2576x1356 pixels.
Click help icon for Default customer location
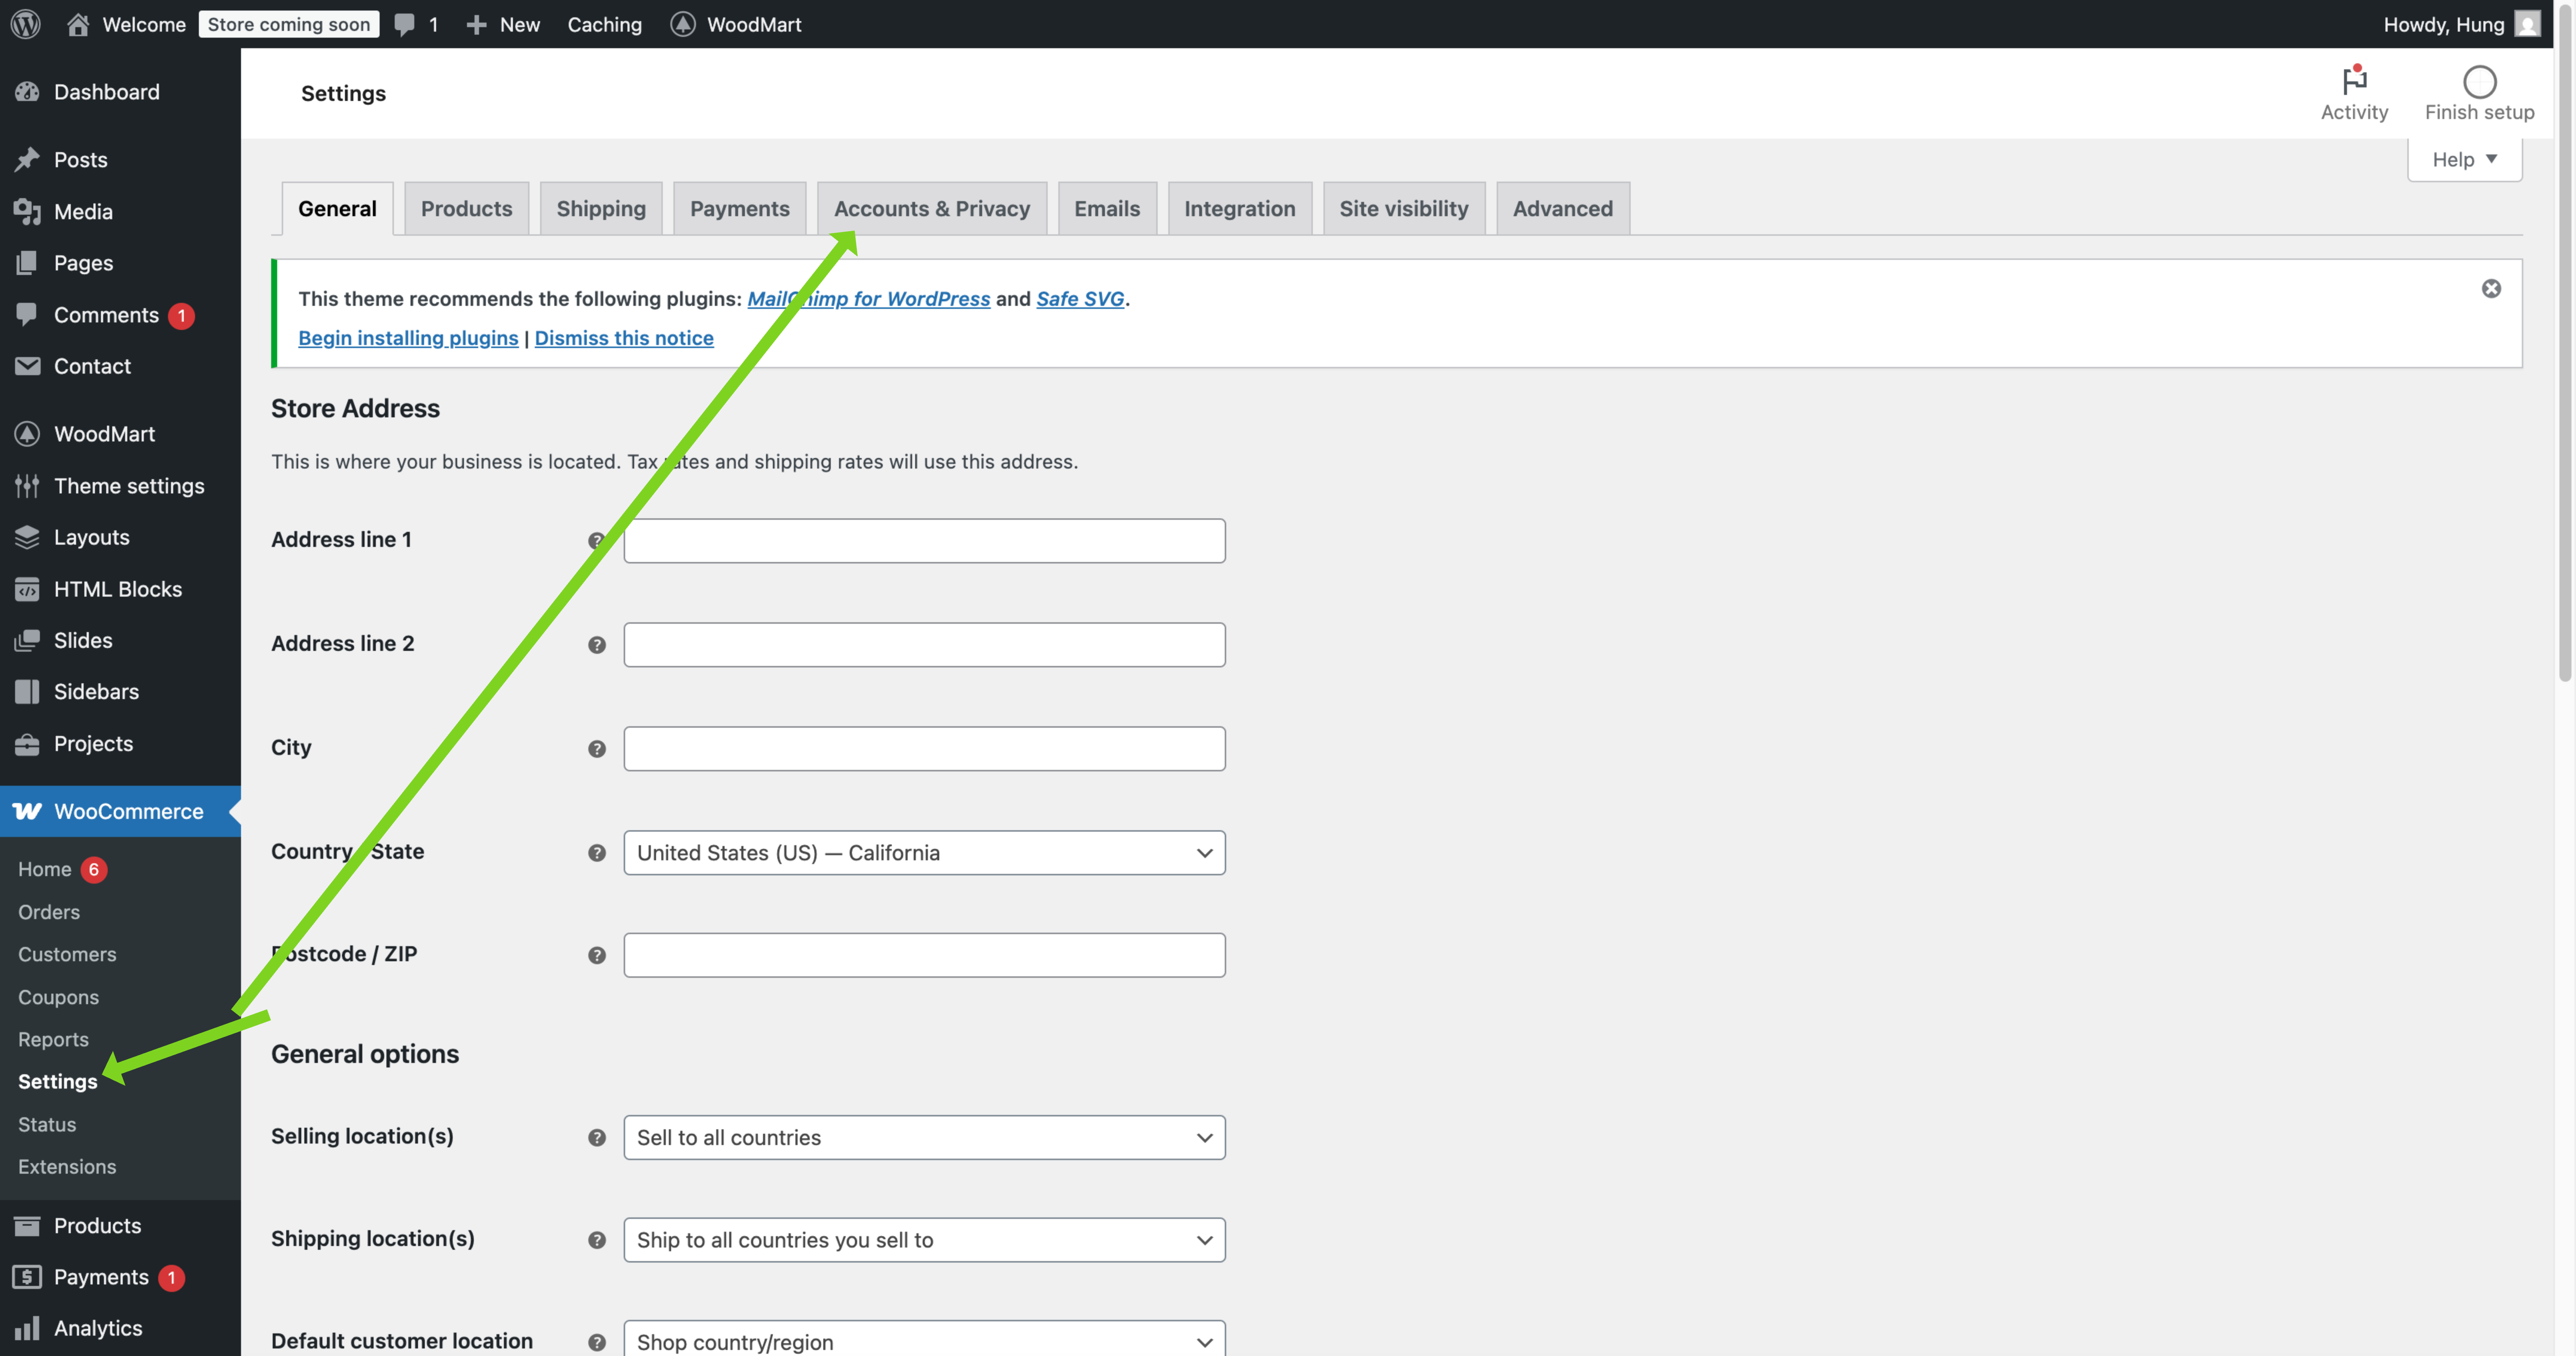click(597, 1343)
